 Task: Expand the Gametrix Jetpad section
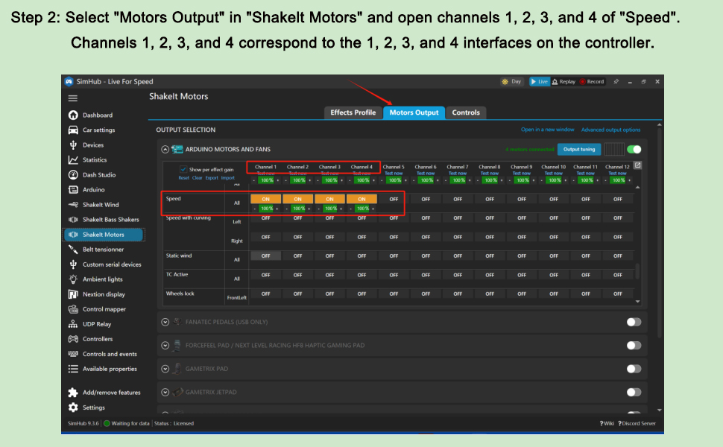coord(165,392)
